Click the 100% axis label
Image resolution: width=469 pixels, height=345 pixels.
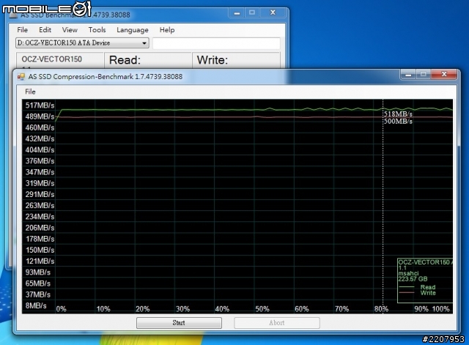point(440,309)
